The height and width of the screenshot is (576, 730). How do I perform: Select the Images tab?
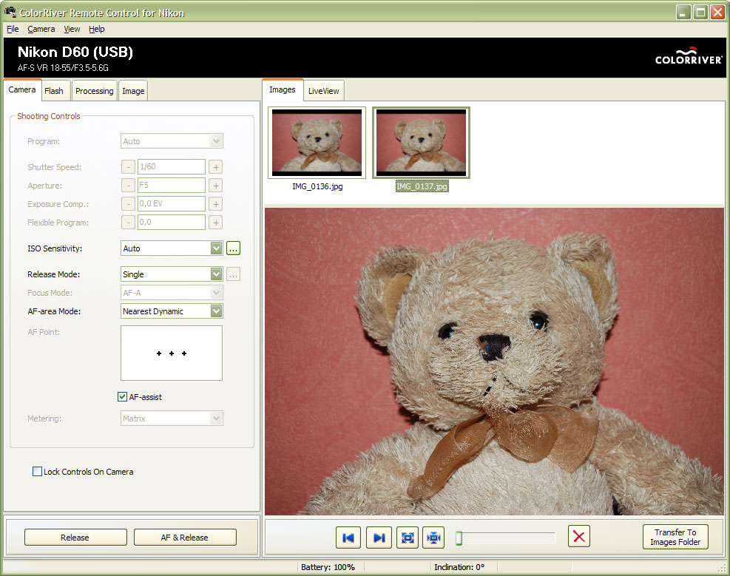[282, 89]
